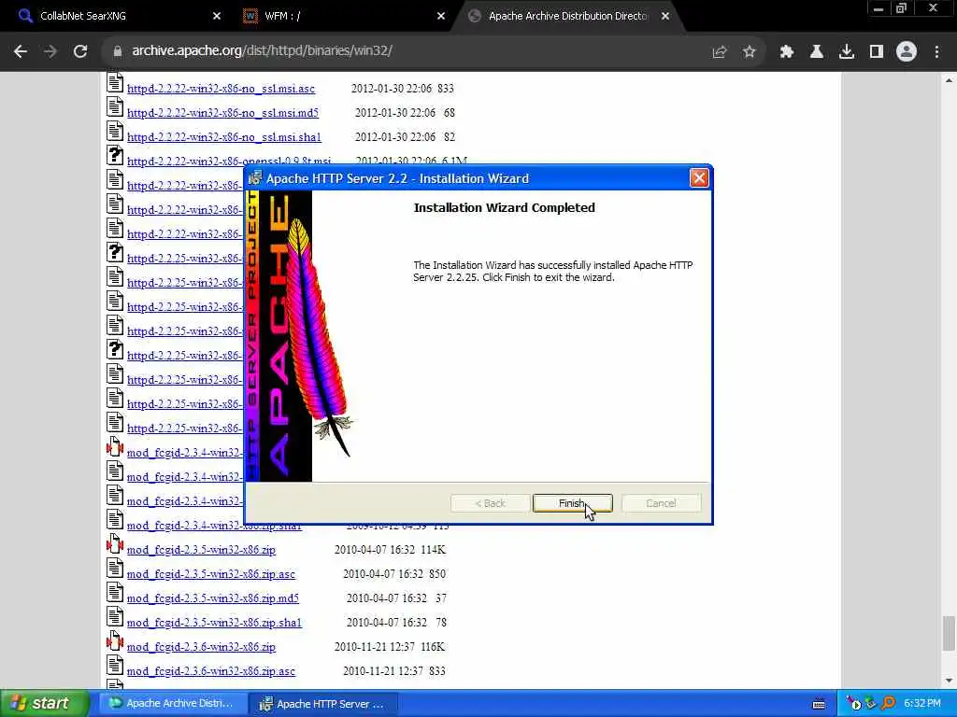Click file icon beside mod_fcgid-2.3.5 zip.sha1
Screen dimensions: 957x717
(x=115, y=617)
